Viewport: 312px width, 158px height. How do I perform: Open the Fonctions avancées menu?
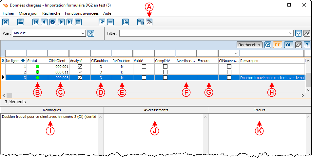point(82,13)
